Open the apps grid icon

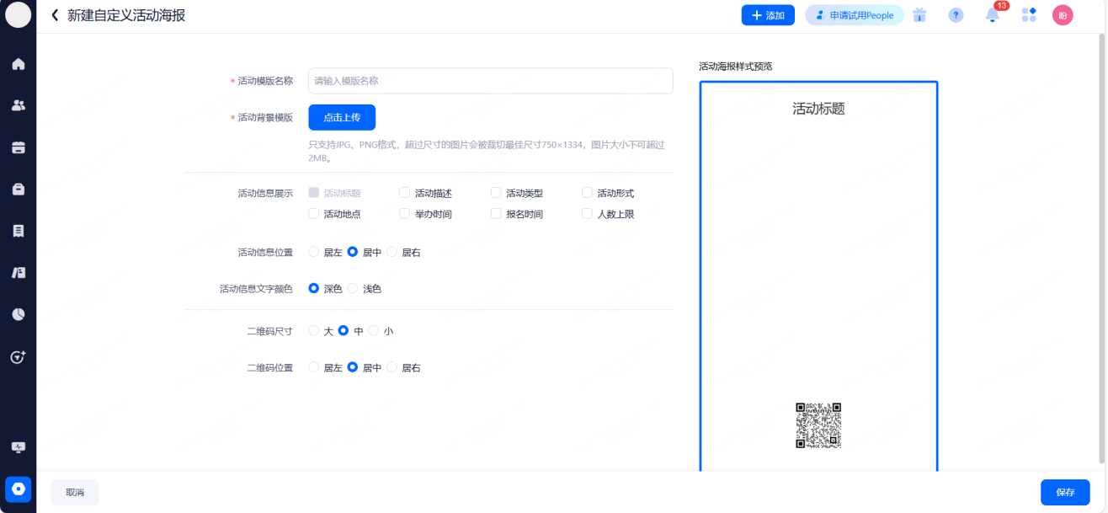click(x=1028, y=15)
